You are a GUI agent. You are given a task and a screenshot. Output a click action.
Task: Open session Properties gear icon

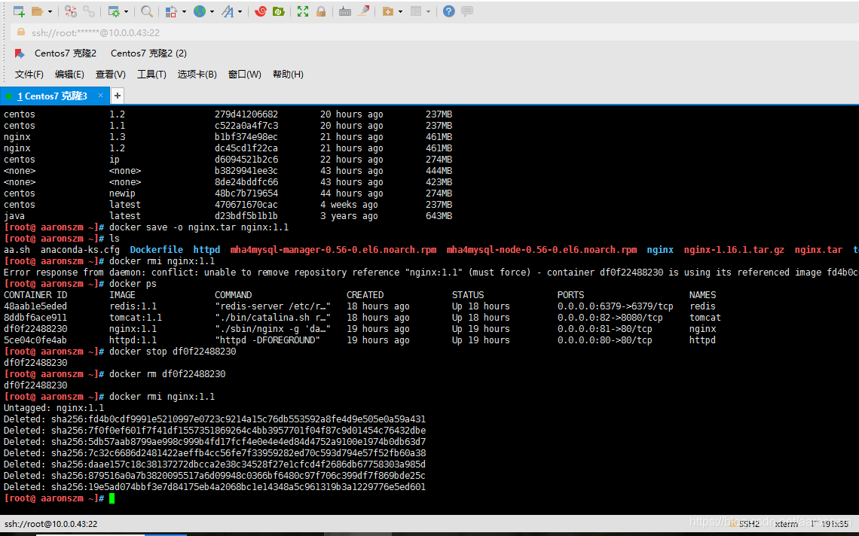[114, 11]
